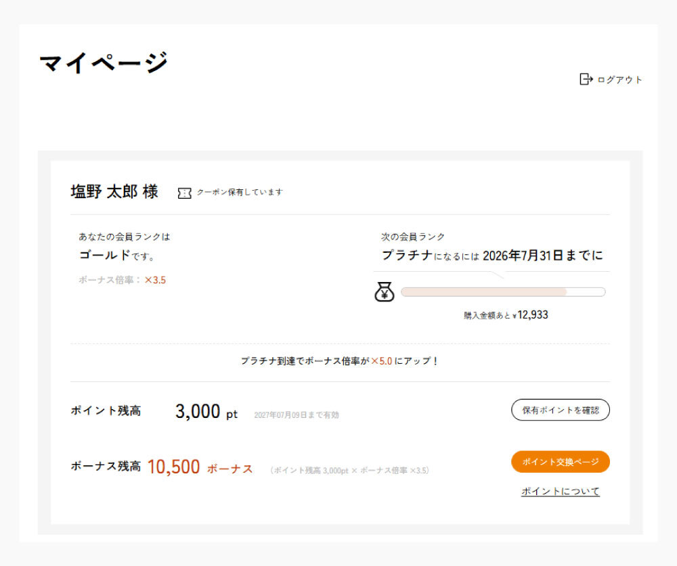677x566 pixels.
Task: Click the remaining amount ¥12,933 text
Action: pos(531,315)
